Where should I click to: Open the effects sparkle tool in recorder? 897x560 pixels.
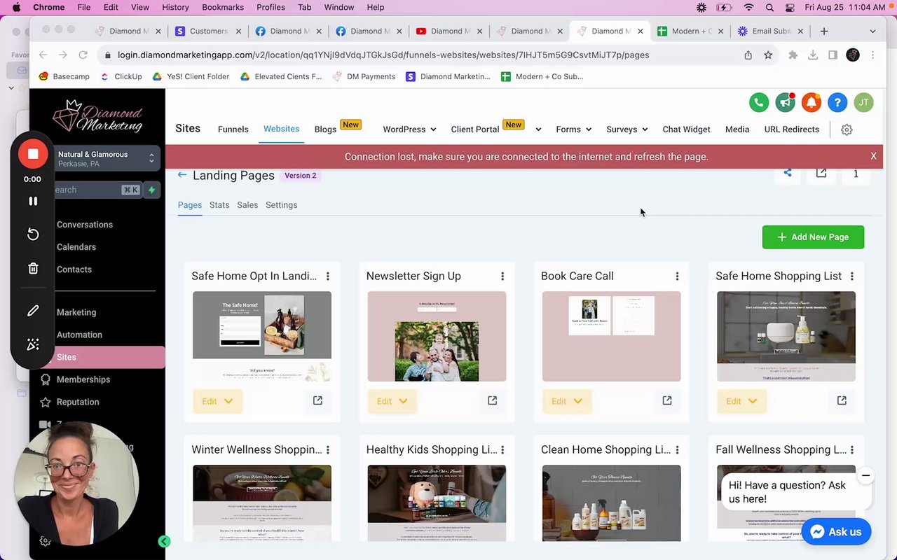point(33,344)
